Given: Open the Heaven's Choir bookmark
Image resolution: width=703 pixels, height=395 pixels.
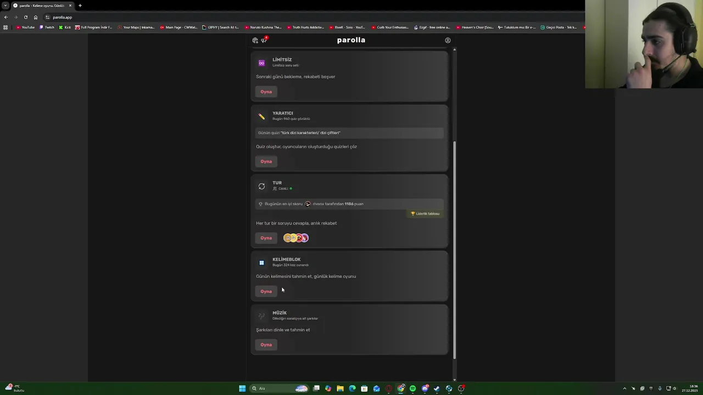Looking at the screenshot, I should [x=475, y=27].
